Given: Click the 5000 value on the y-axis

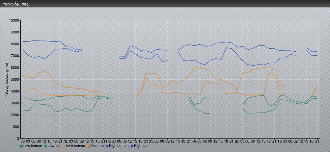Looking at the screenshot, I should coord(15,79).
